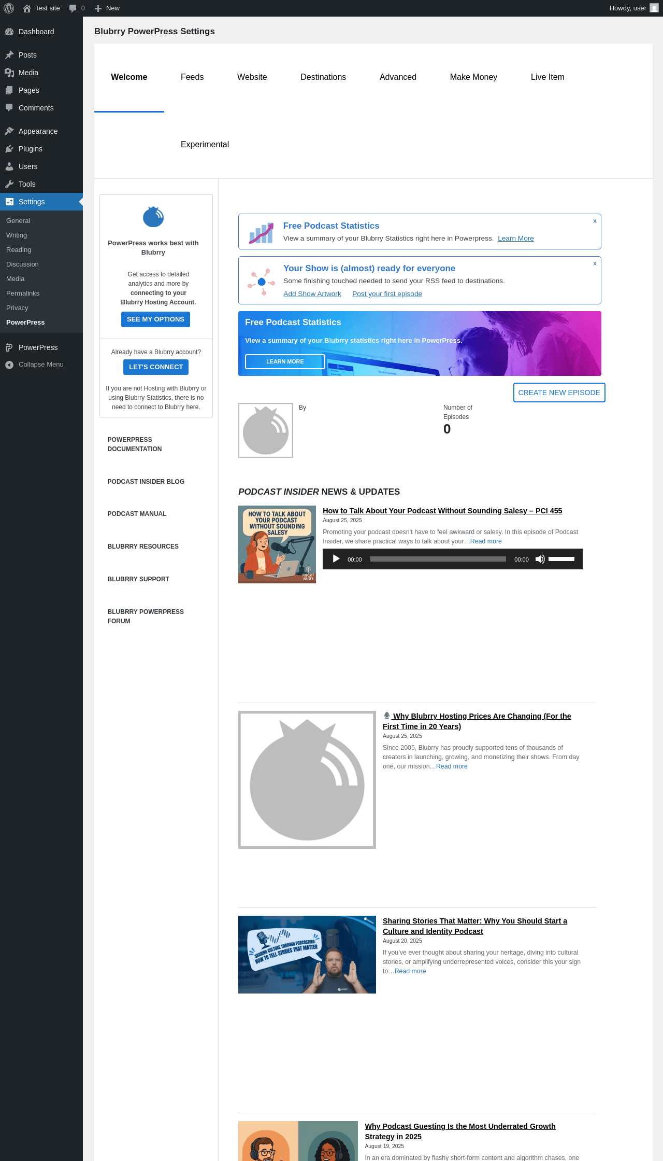This screenshot has height=1161, width=663.
Task: Click the New content plus button
Action: 107,8
